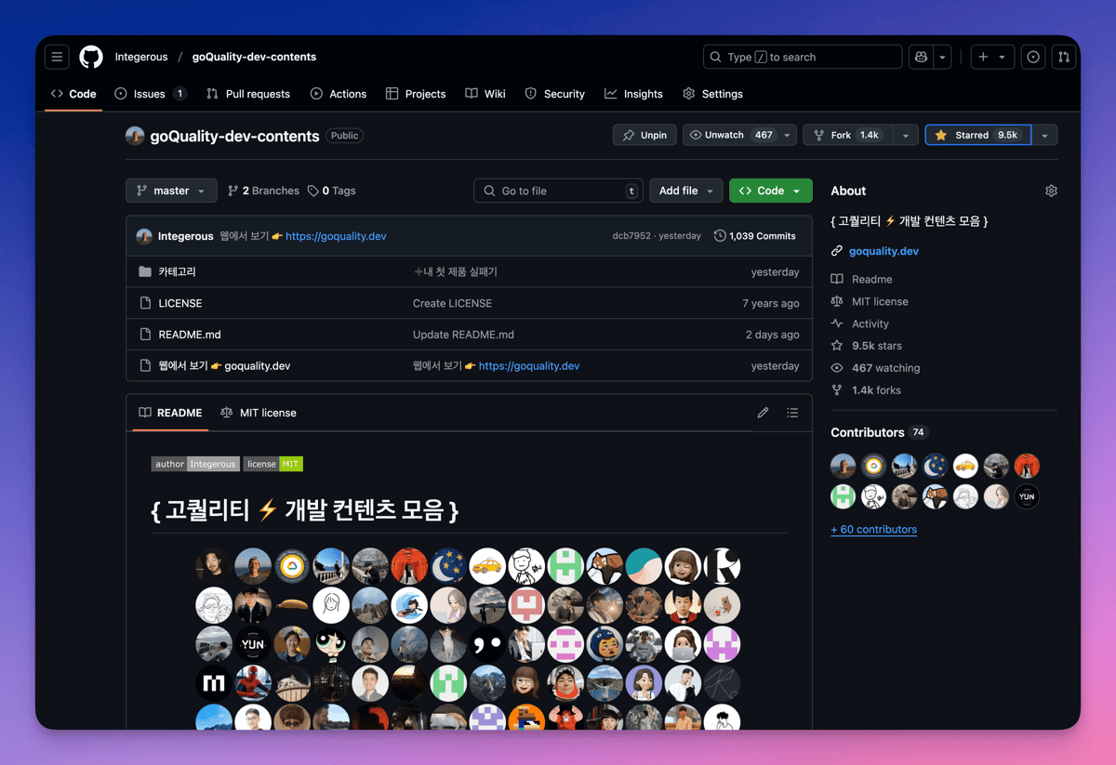The image size is (1116, 765).
Task: Open the + 60 contributors link
Action: click(873, 530)
